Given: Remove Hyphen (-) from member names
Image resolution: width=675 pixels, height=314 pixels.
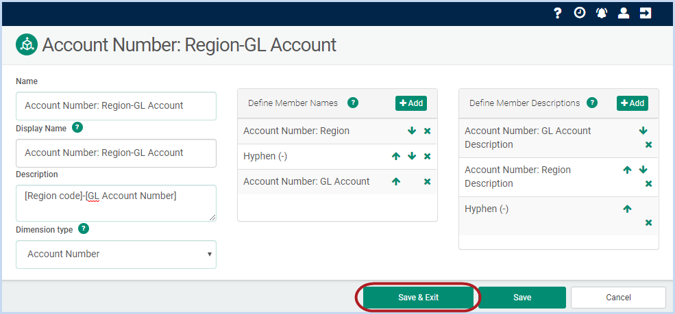Looking at the screenshot, I should coord(427,157).
